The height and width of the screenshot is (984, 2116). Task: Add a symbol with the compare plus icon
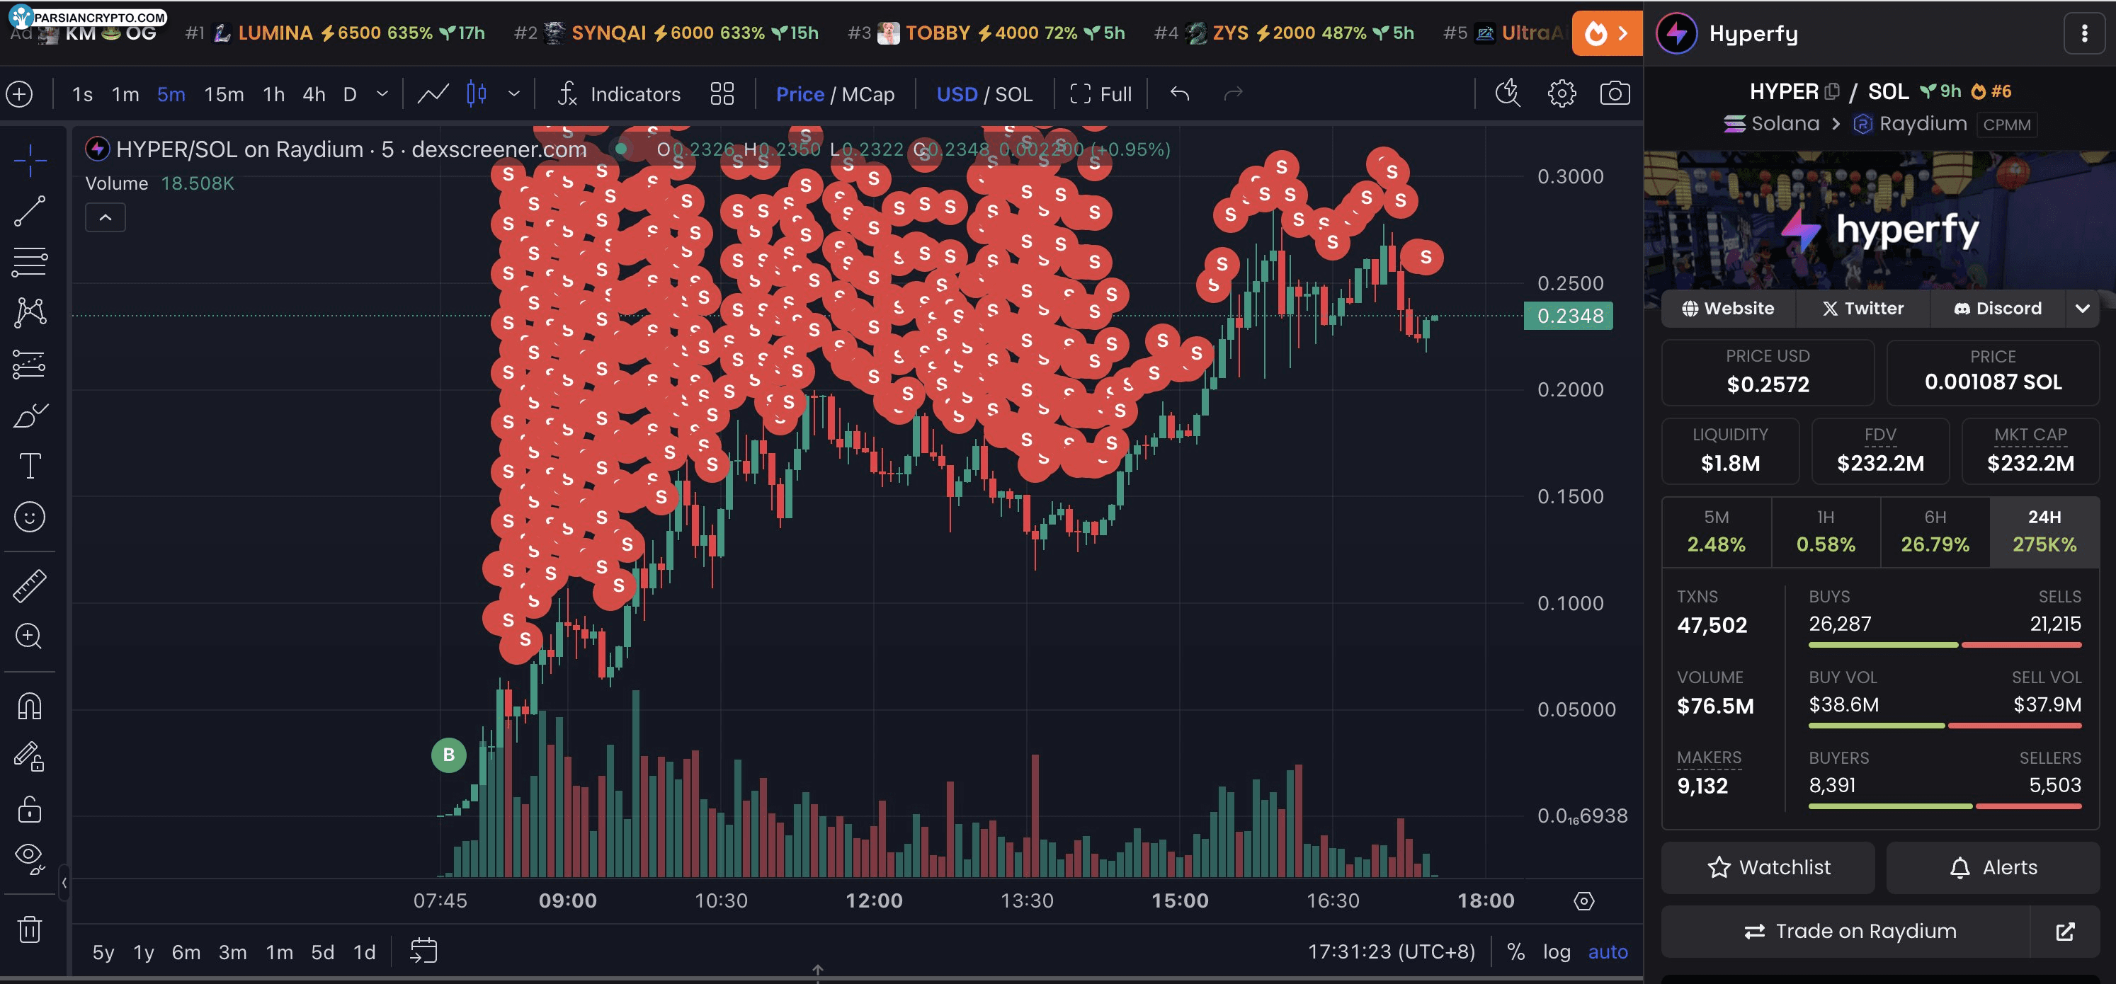[x=19, y=94]
